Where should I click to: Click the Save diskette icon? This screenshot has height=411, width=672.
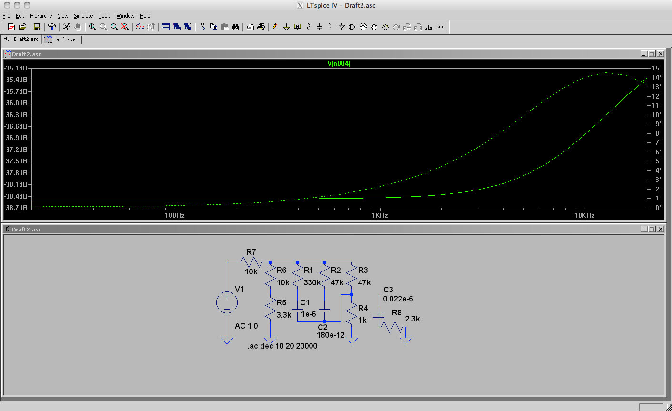[x=37, y=27]
